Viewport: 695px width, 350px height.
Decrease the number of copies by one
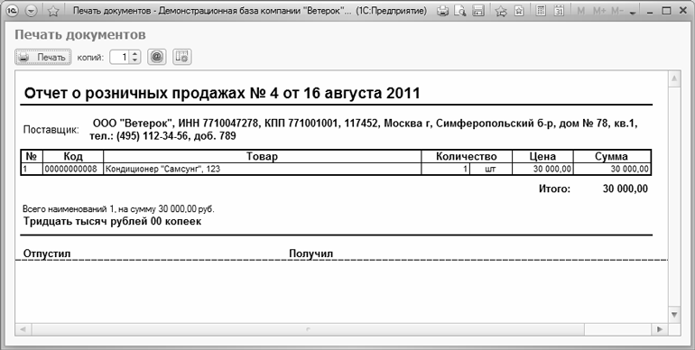point(135,60)
